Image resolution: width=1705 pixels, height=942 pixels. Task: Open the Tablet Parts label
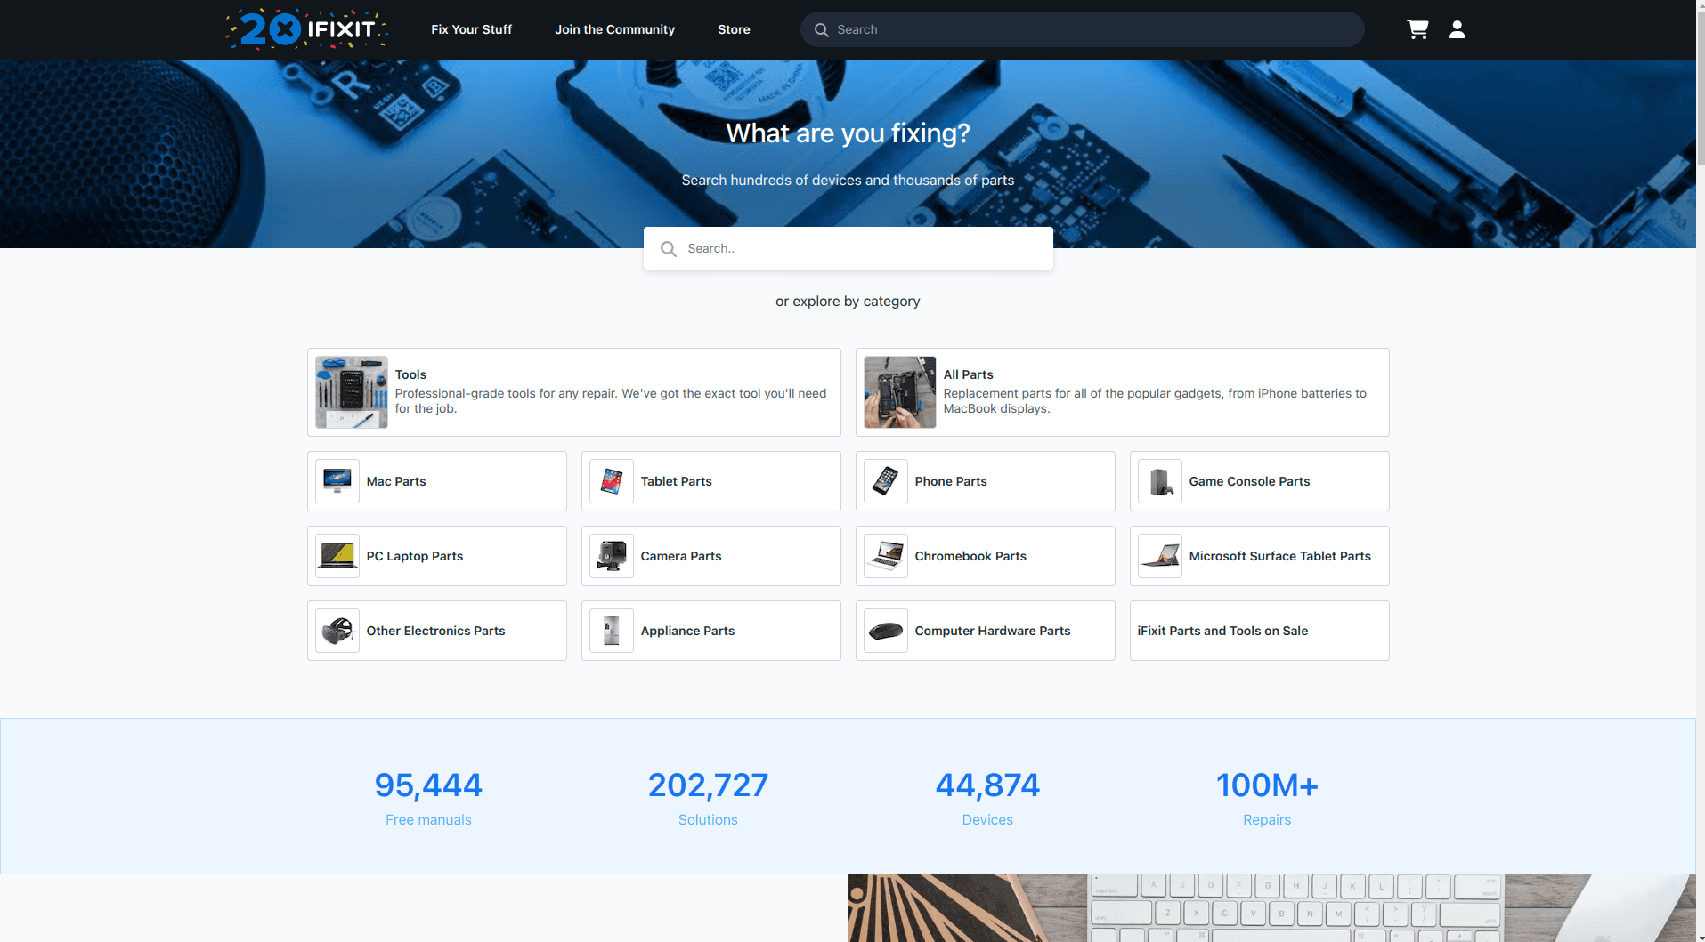coord(677,481)
